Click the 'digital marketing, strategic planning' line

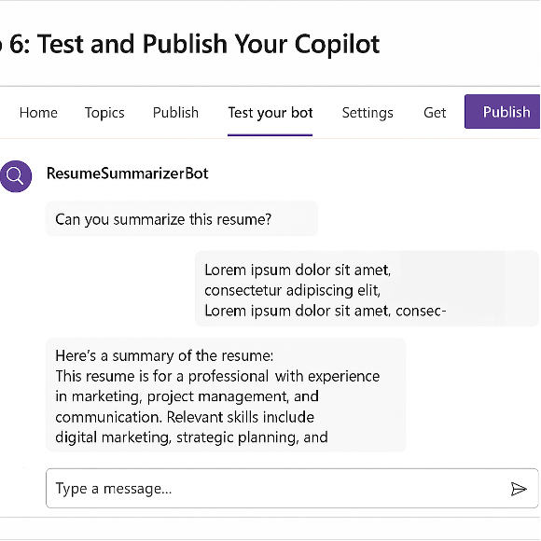coord(191,437)
